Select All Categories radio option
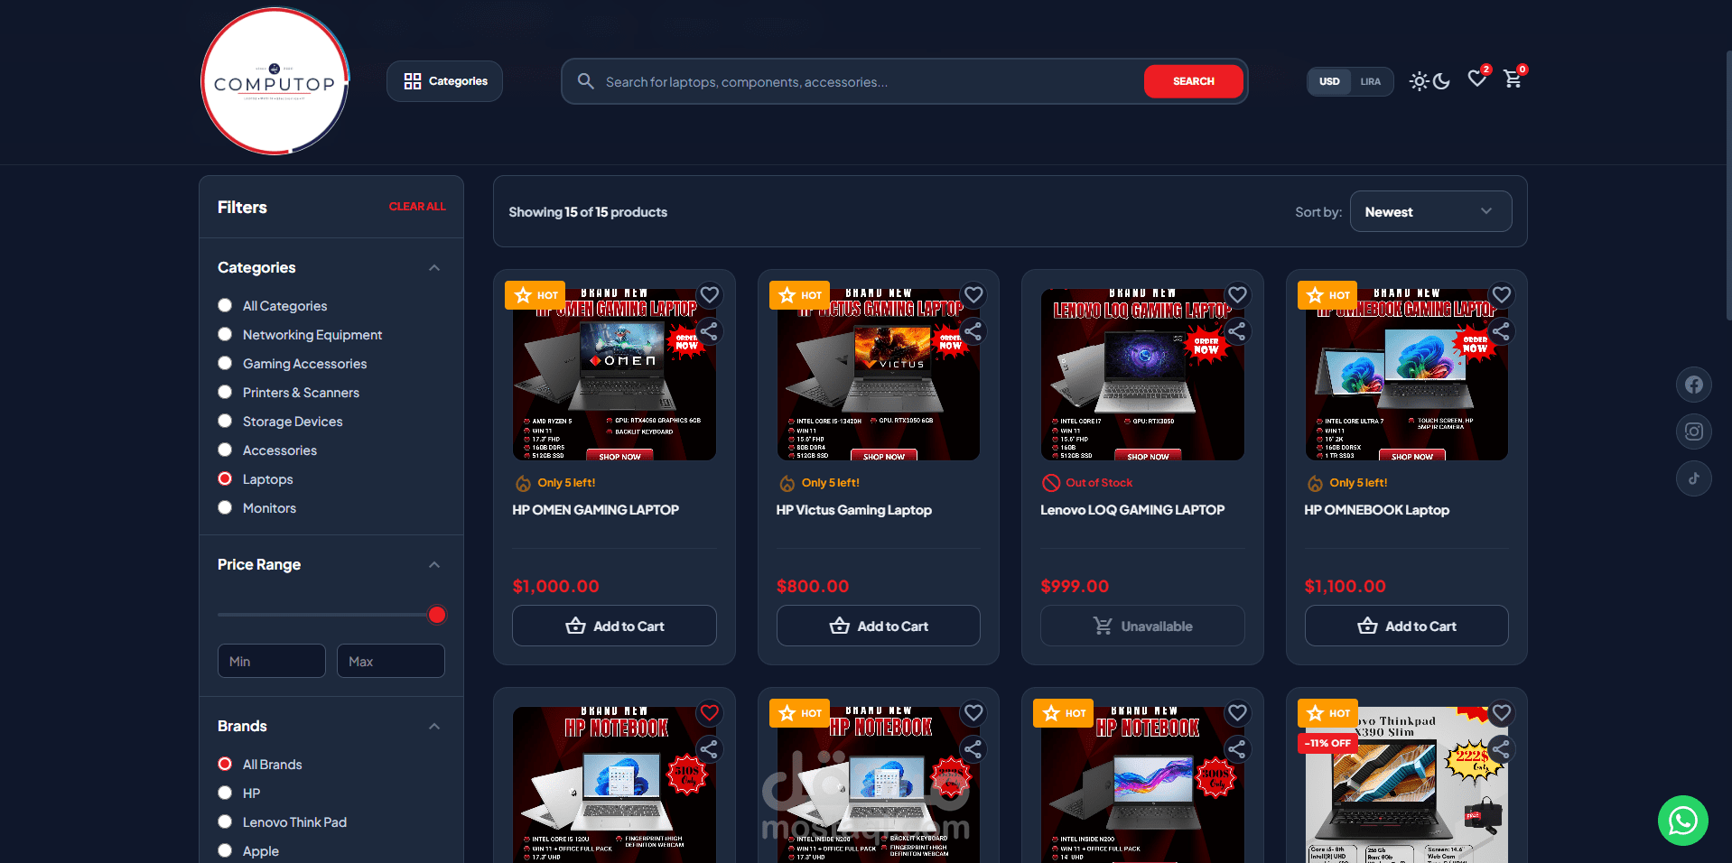This screenshot has width=1732, height=863. tap(225, 306)
